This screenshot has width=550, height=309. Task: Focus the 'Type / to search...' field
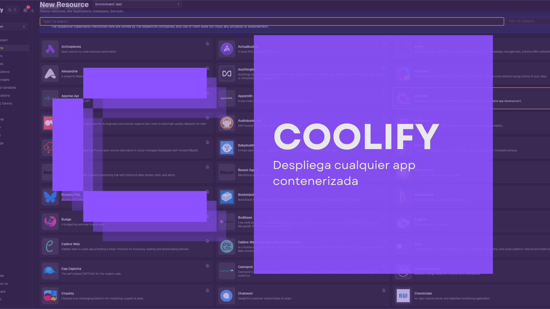click(271, 21)
